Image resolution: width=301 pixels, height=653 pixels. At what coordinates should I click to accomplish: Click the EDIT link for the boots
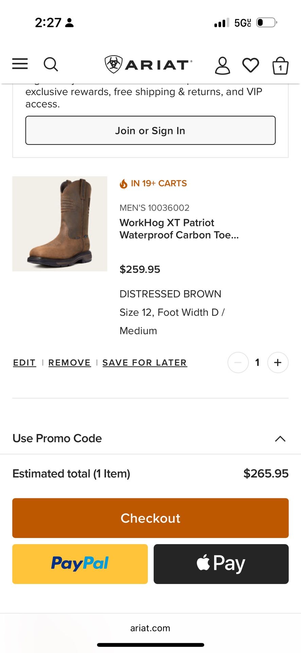coord(24,363)
